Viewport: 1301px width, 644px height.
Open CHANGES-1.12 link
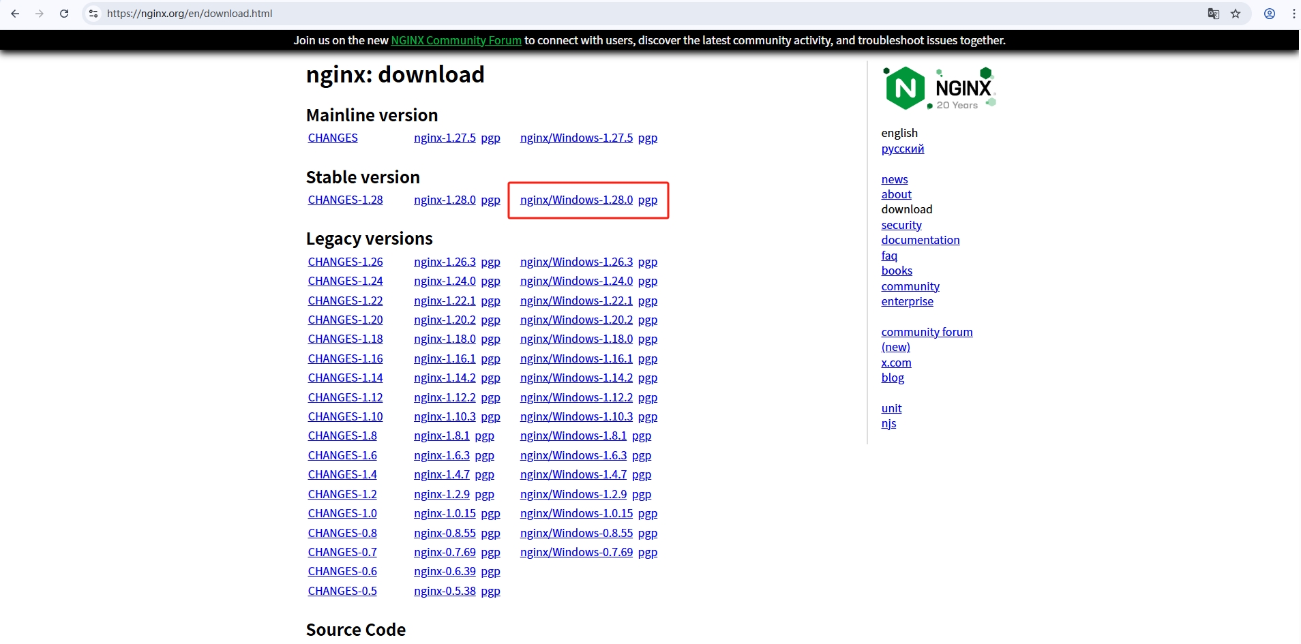click(345, 397)
